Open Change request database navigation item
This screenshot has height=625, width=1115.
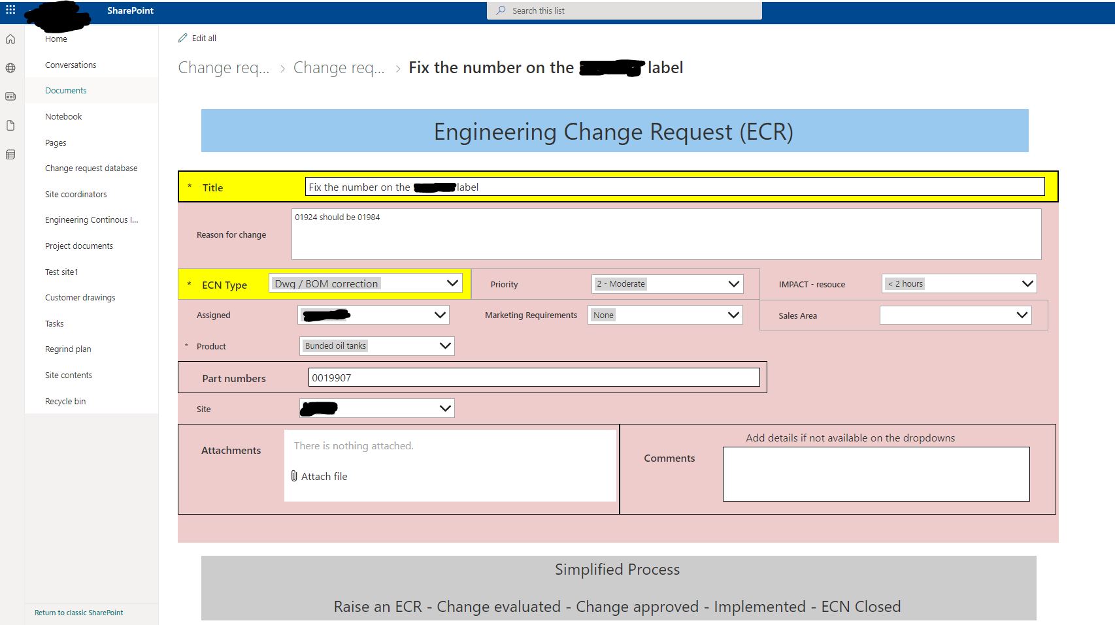[x=91, y=168]
